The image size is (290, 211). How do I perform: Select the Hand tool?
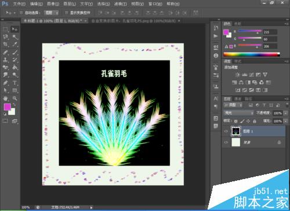pyautogui.click(x=5, y=98)
